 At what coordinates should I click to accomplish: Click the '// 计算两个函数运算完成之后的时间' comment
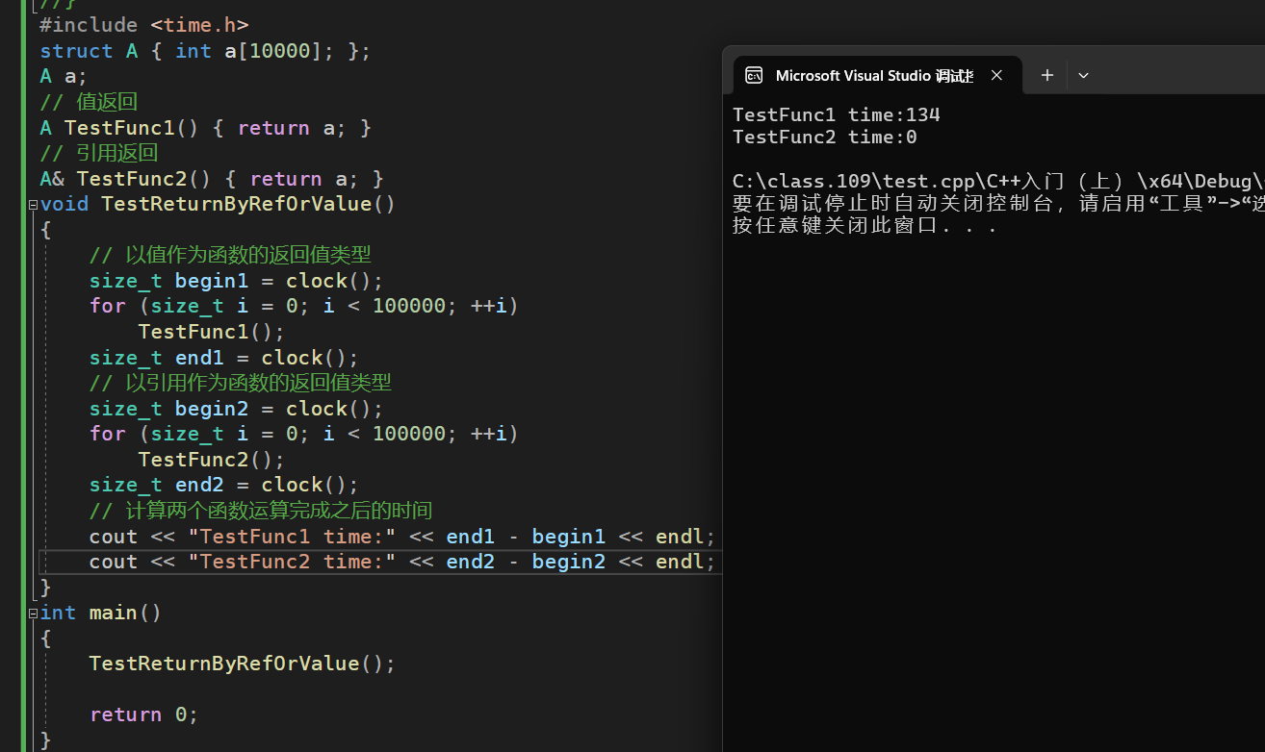tap(261, 511)
